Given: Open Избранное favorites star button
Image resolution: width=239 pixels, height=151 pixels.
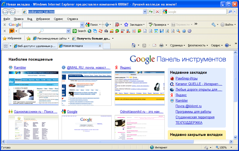Looking at the screenshot, I should point(12,39).
